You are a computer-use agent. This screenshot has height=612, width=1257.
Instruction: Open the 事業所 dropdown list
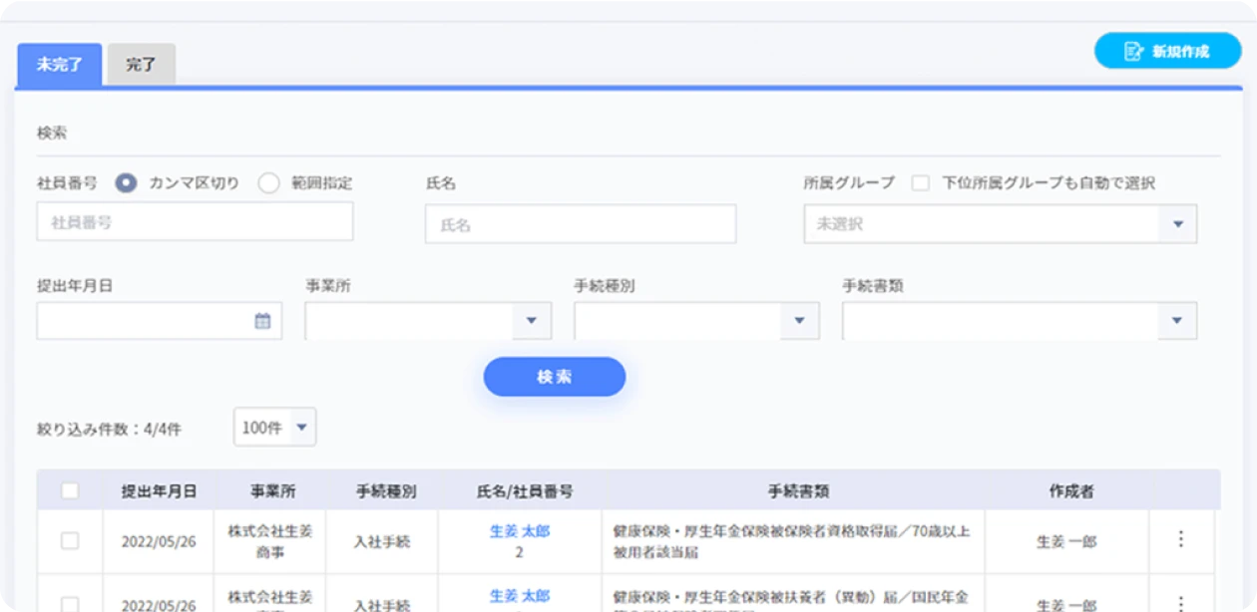531,321
